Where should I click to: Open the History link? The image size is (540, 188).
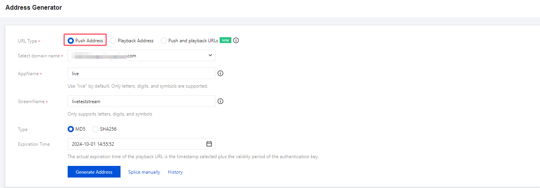pos(175,172)
